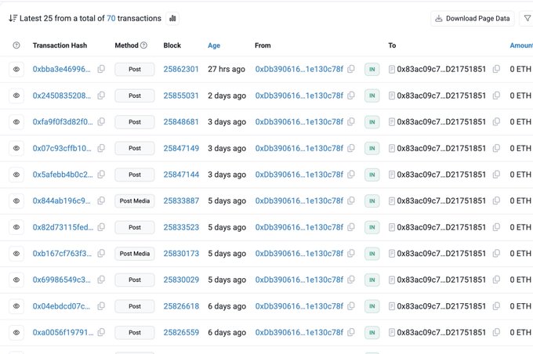Open the total of 70 transactions link
The height and width of the screenshot is (354, 533).
pos(111,18)
